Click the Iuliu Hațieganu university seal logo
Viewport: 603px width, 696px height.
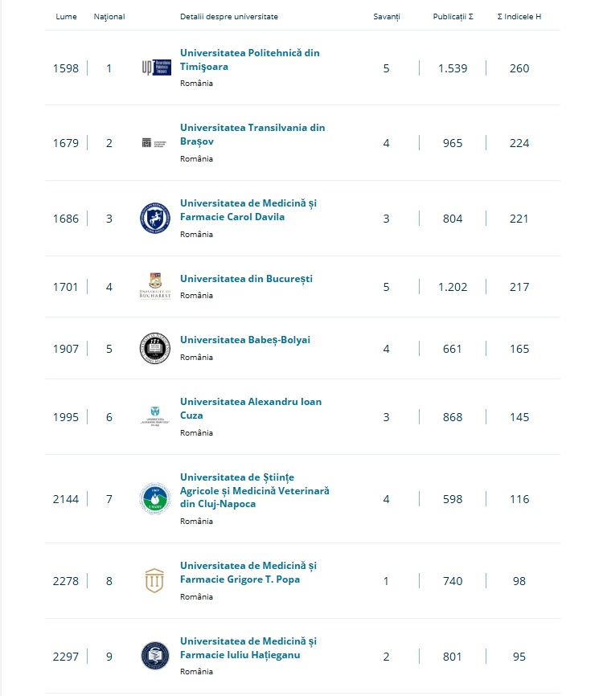point(154,656)
